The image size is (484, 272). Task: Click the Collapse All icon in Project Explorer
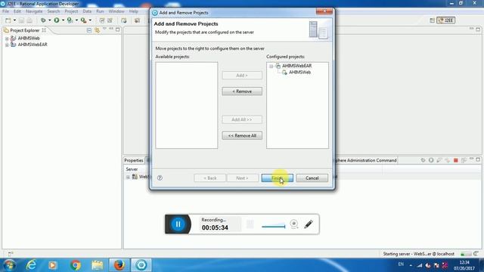tap(89, 30)
